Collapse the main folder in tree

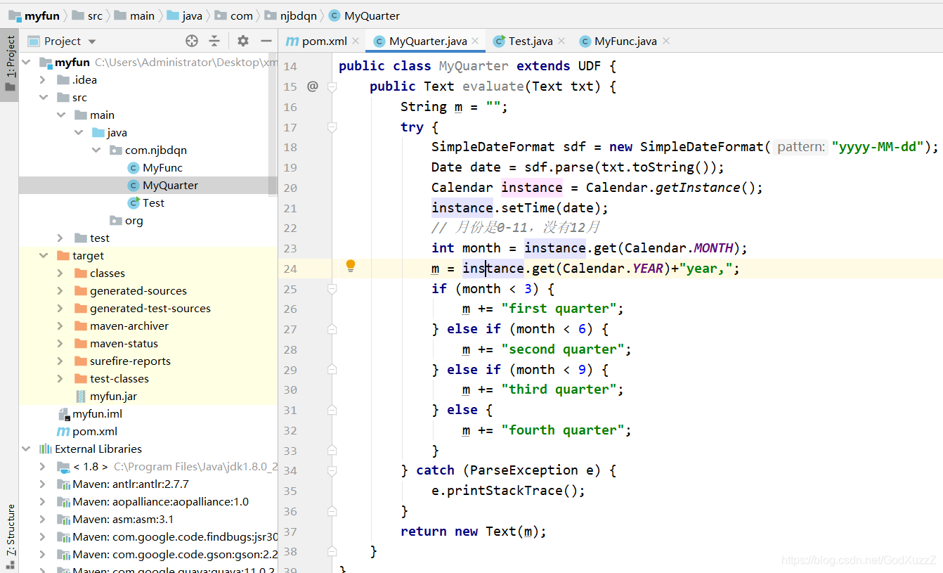pos(61,115)
